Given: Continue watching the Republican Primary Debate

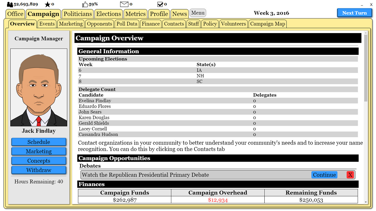Looking at the screenshot, I should 324,175.
